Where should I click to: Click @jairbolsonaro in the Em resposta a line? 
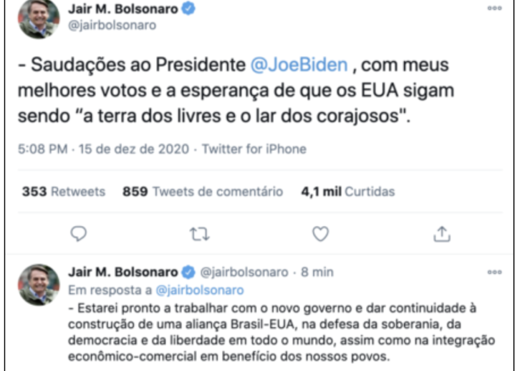pyautogui.click(x=200, y=290)
